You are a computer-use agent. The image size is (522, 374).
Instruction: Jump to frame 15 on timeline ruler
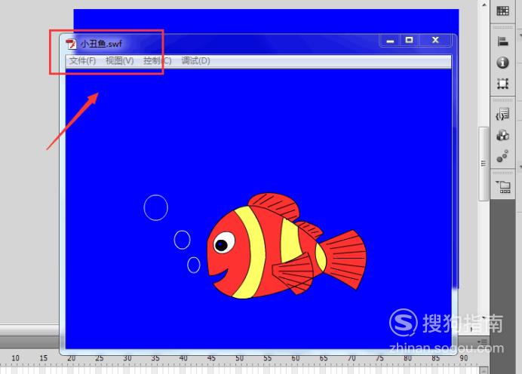pos(43,358)
